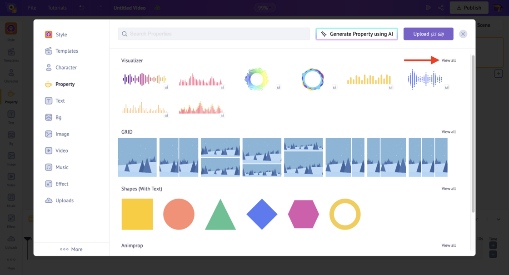Open the Uploads panel
Screen dimensions: 509x275
[x=64, y=200]
